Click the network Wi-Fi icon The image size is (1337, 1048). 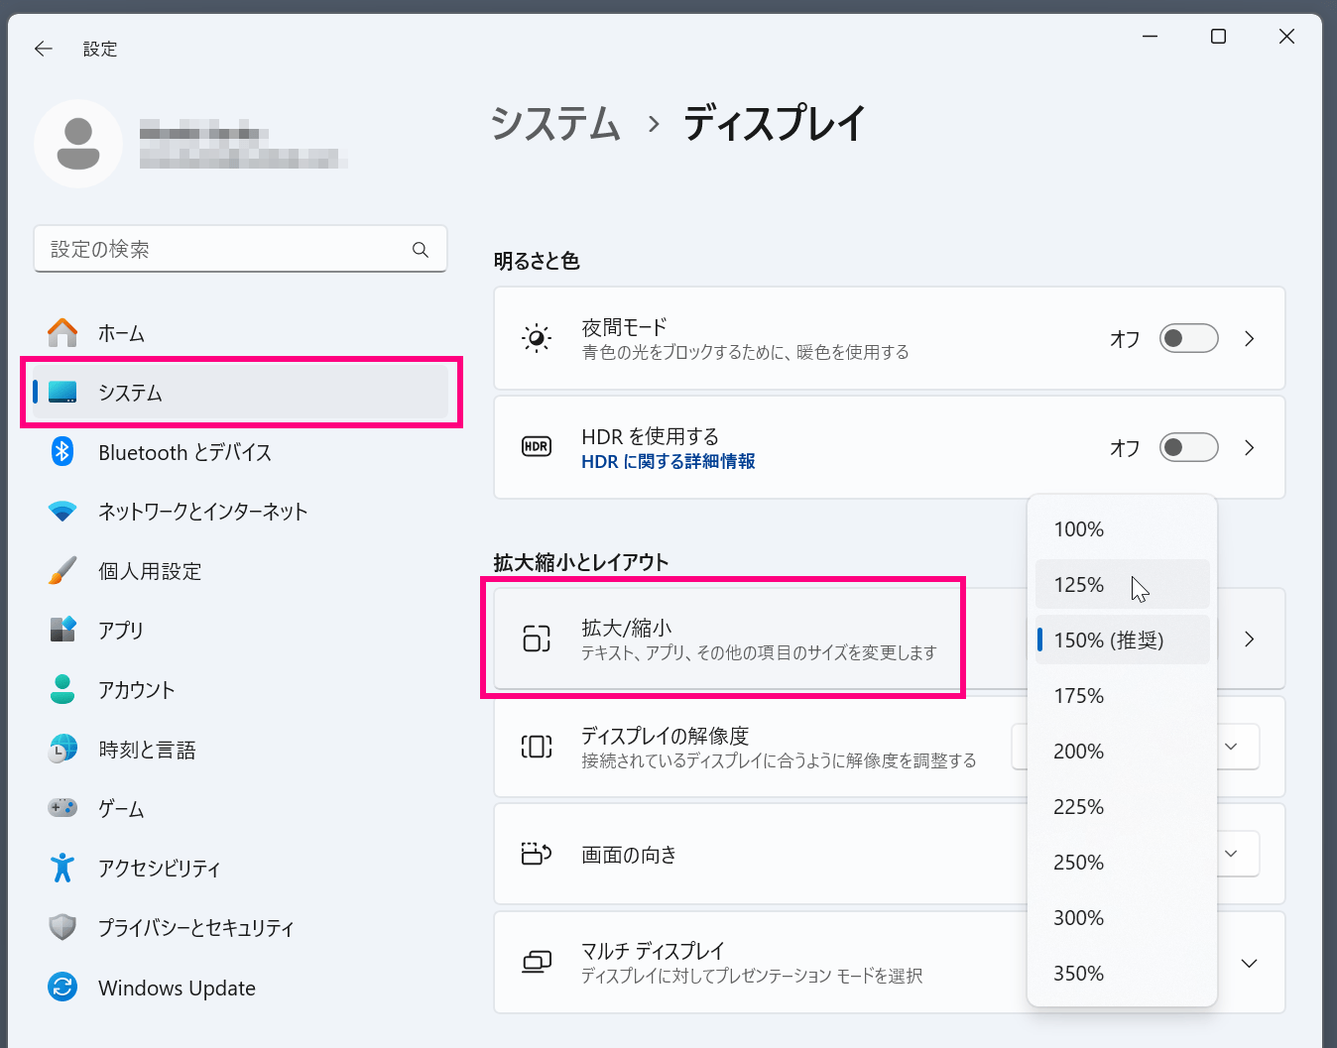tap(62, 512)
